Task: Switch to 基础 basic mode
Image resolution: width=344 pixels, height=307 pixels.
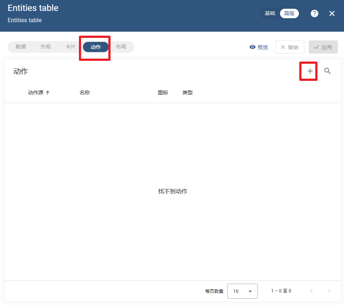Action: point(269,13)
